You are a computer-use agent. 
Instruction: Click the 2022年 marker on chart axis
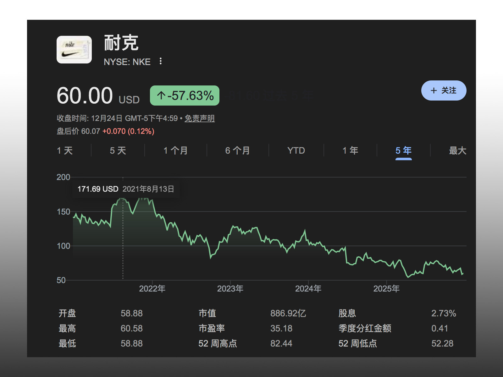pos(152,288)
